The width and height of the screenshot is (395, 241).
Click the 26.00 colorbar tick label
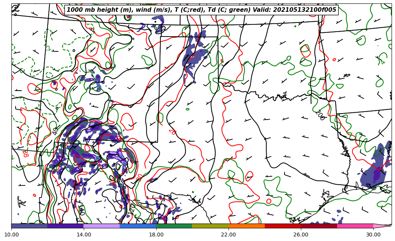(301, 235)
